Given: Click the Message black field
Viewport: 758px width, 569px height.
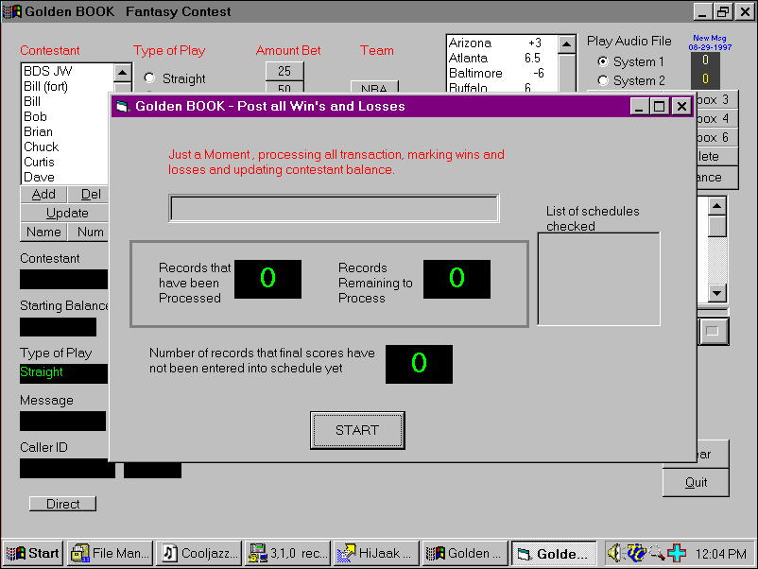Looking at the screenshot, I should (62, 421).
